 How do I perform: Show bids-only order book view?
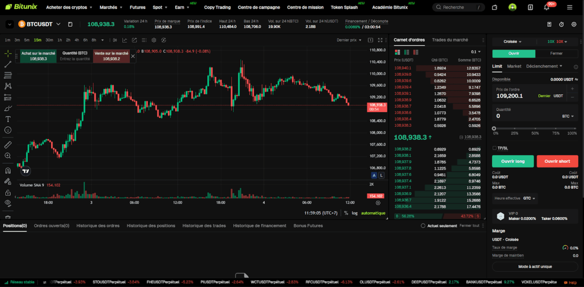pyautogui.click(x=406, y=52)
